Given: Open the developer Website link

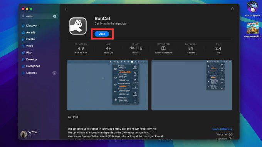Looking at the screenshot, I should pyautogui.click(x=222, y=134).
